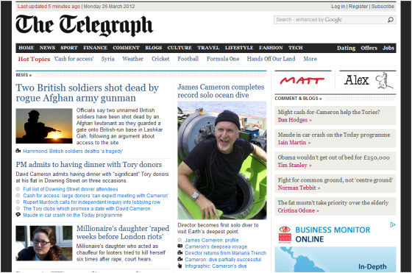Open the NEWS navigation item

point(47,48)
